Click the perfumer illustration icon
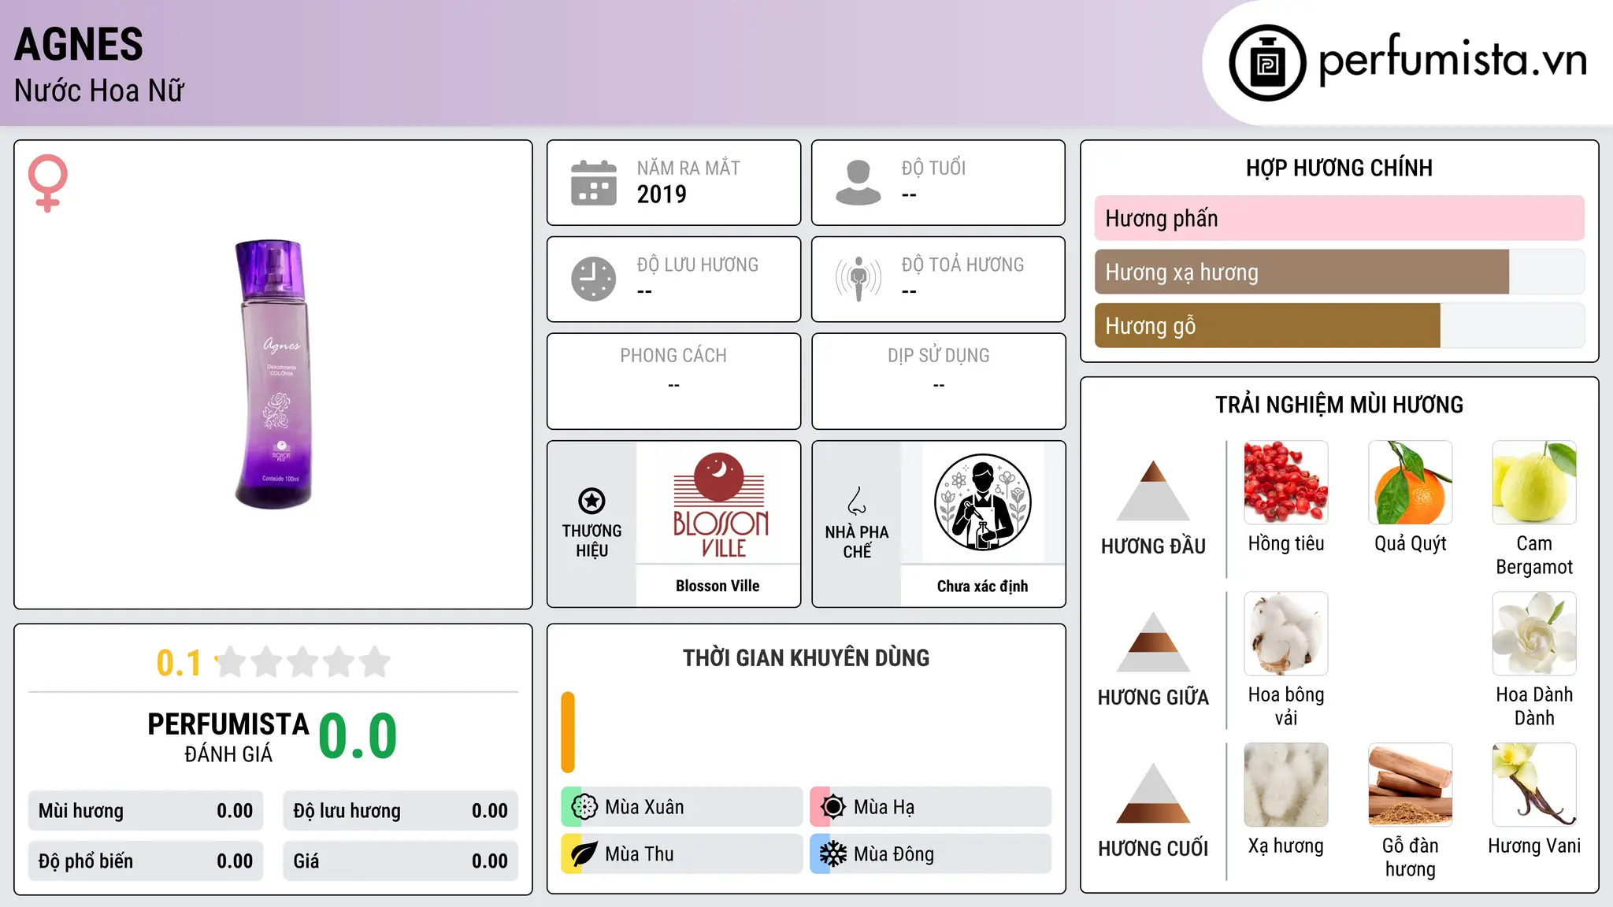This screenshot has height=907, width=1613. (x=983, y=502)
